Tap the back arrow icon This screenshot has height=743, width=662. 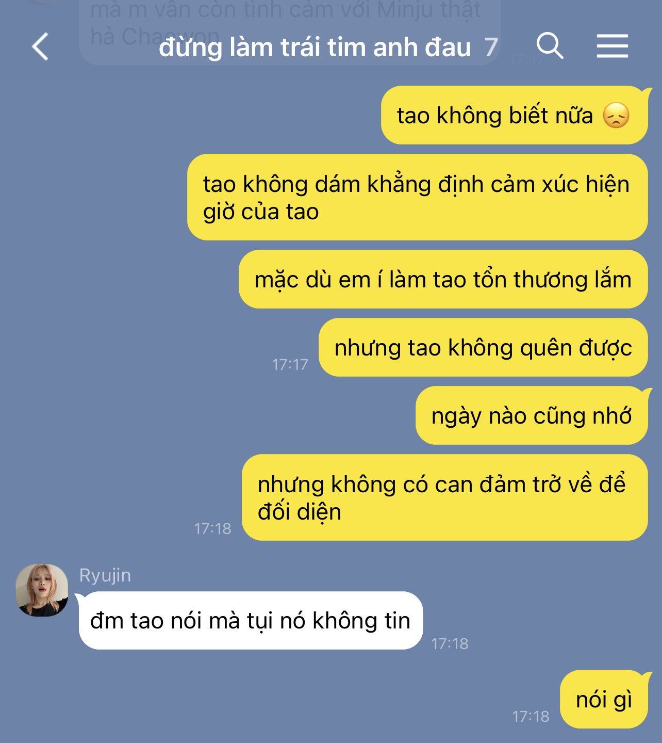40,47
